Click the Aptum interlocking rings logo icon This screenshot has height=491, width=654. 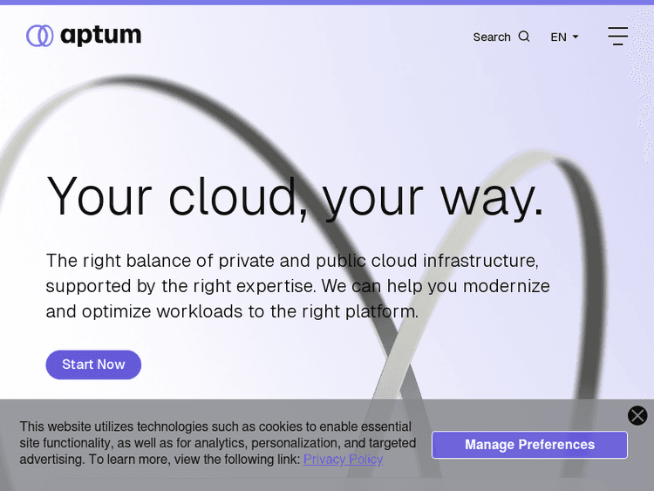point(40,36)
